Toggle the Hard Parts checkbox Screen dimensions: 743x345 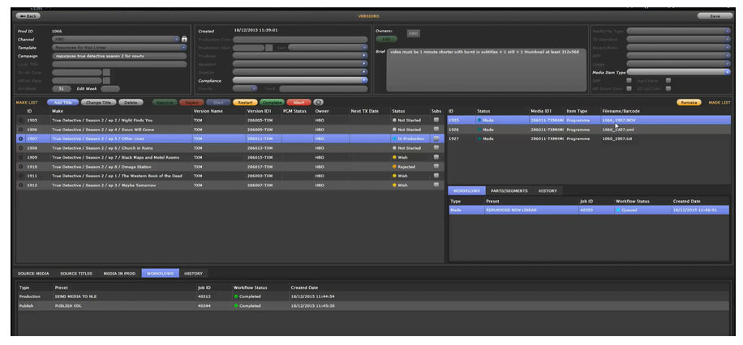coord(668,80)
